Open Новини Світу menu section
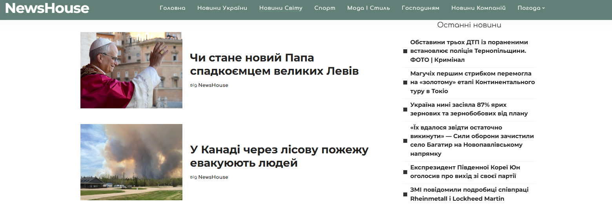The width and height of the screenshot is (612, 205). click(281, 8)
